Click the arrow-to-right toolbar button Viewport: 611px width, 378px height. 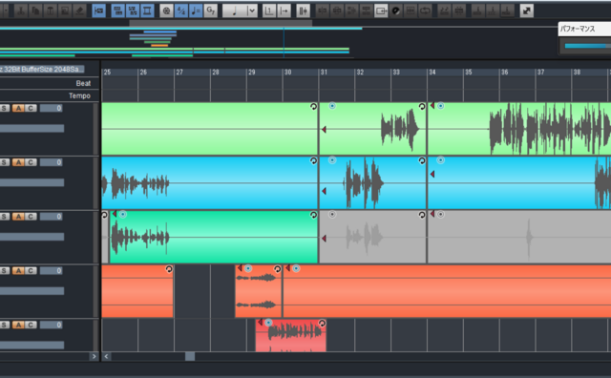(x=284, y=10)
